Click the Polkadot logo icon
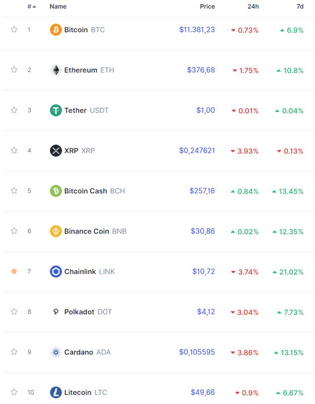This screenshot has height=404, width=315. tap(55, 312)
